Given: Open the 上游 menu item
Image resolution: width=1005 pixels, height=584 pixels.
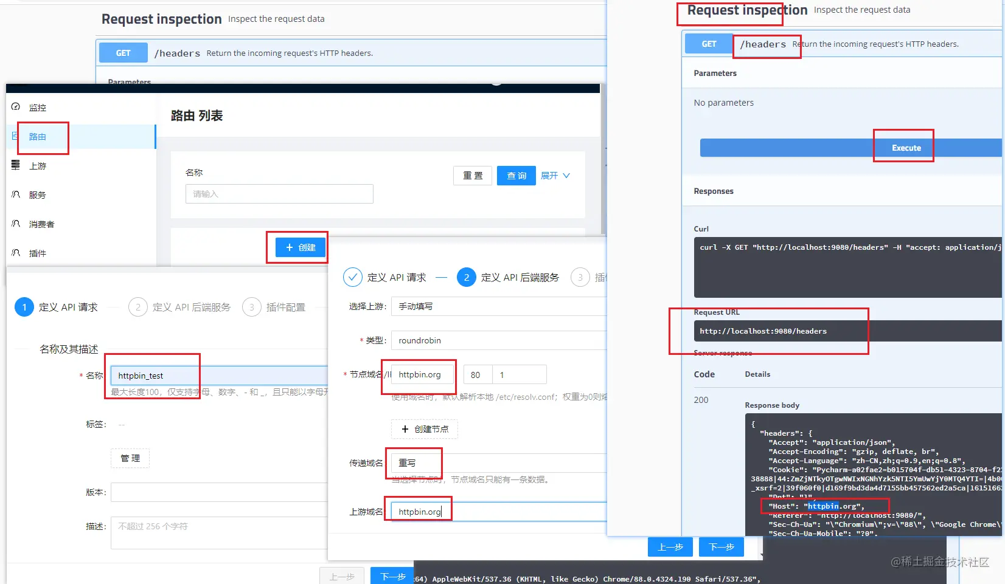Looking at the screenshot, I should (x=38, y=166).
